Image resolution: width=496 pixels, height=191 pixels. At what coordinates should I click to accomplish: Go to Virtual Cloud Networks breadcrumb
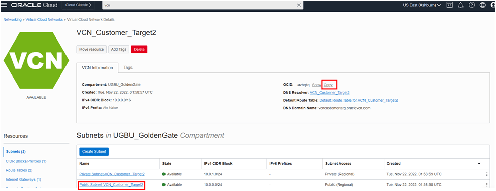(44, 20)
